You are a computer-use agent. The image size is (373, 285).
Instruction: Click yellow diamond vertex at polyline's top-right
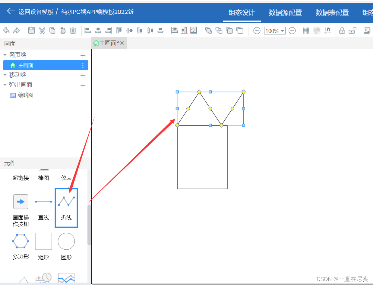click(244, 92)
